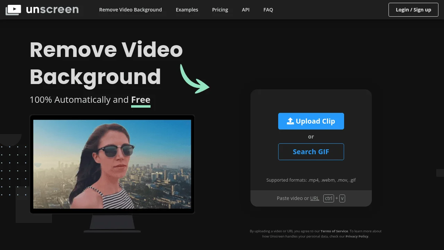The height and width of the screenshot is (250, 444).
Task: Open the Pricing page
Action: pos(220,10)
